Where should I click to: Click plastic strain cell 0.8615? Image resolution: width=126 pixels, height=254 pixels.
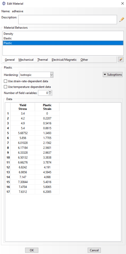pyautogui.click(x=47, y=128)
